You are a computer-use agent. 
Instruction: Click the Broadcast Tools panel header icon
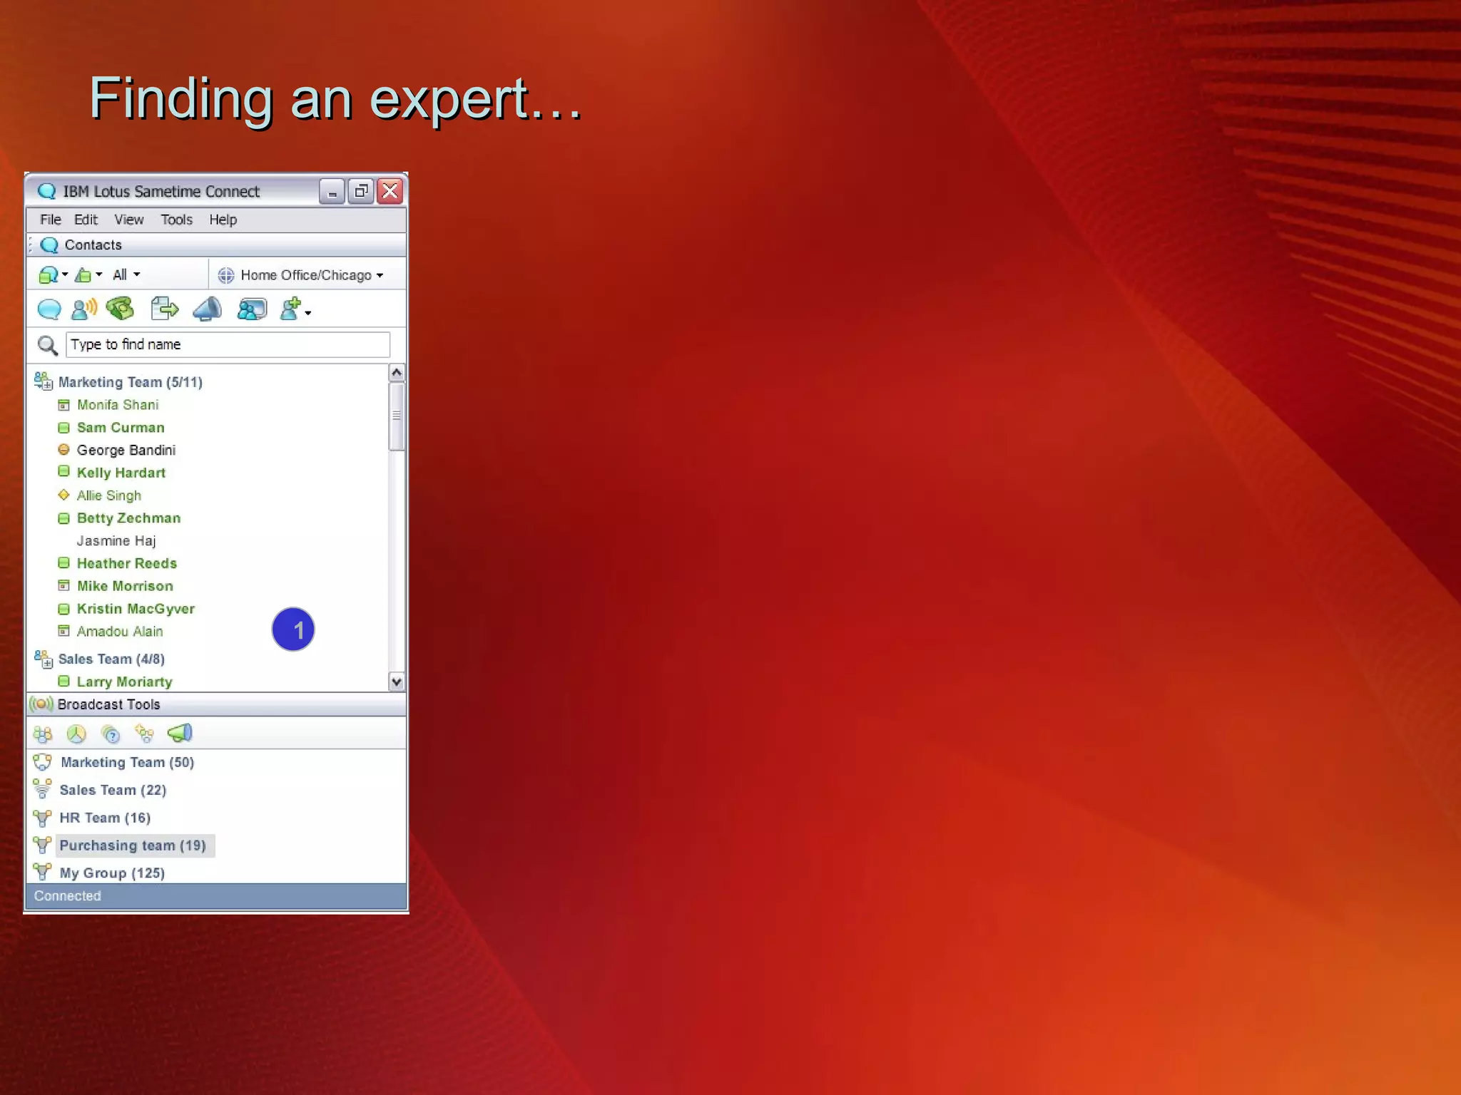point(41,704)
